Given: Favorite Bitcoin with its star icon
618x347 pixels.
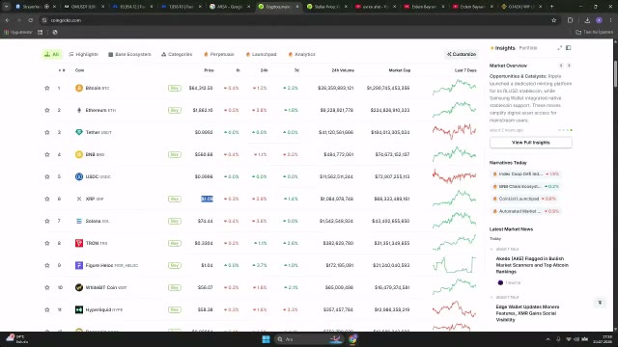Looking at the screenshot, I should pyautogui.click(x=47, y=88).
